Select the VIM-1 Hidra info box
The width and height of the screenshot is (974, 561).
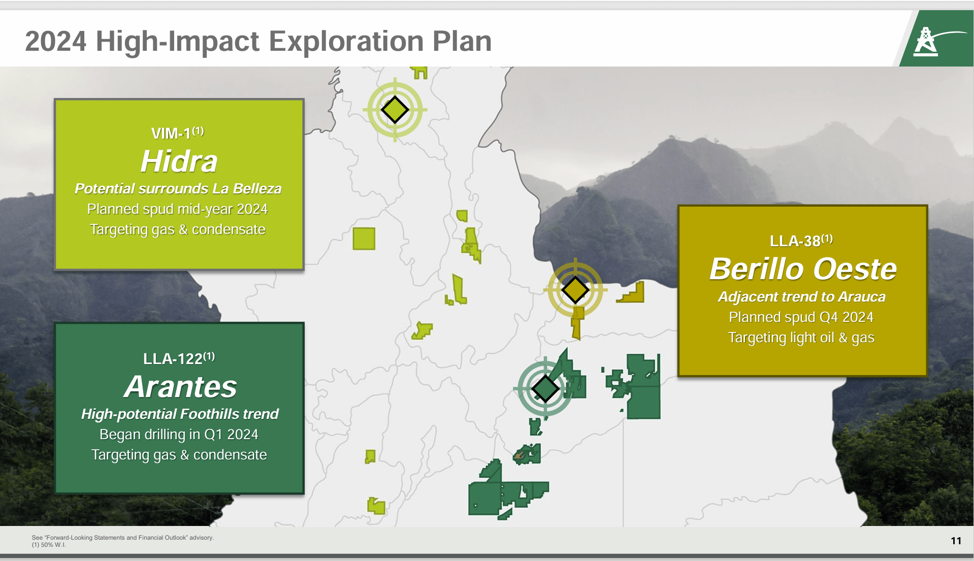tap(178, 184)
